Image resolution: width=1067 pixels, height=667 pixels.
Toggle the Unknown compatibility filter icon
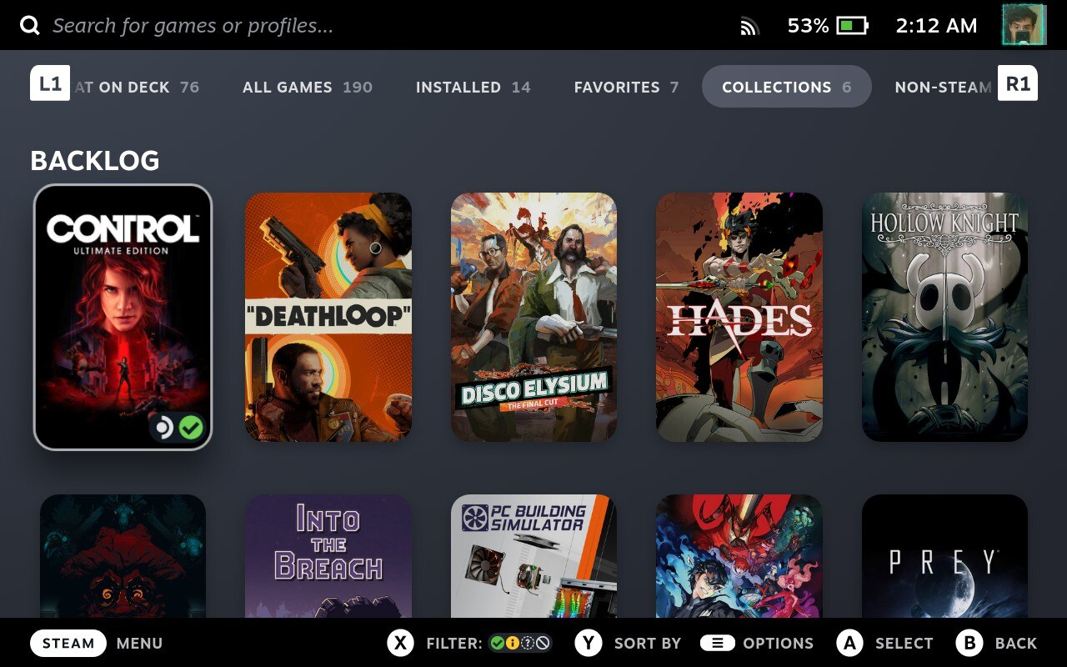(528, 643)
